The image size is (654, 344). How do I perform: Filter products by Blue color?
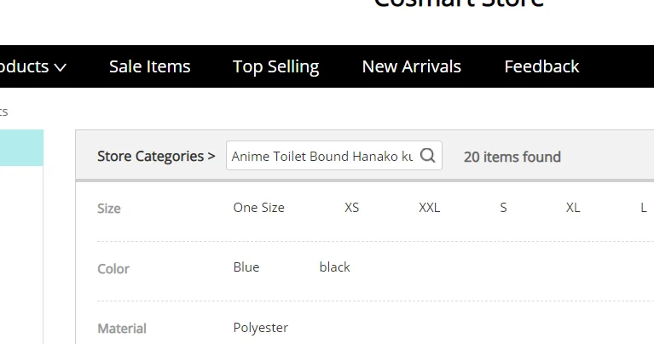click(246, 267)
